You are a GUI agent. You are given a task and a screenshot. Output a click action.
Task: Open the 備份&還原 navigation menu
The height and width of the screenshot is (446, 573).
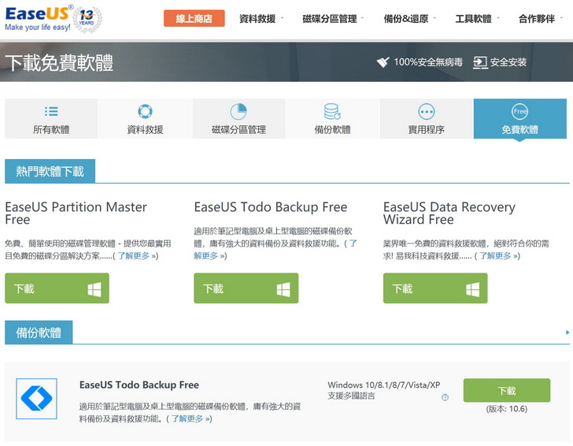405,19
